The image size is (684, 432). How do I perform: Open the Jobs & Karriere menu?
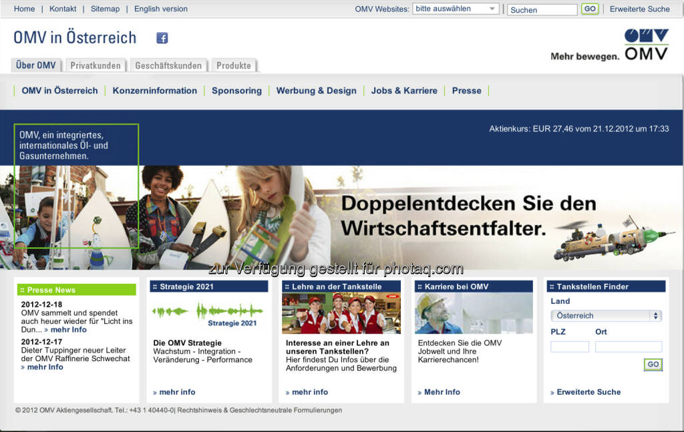404,91
